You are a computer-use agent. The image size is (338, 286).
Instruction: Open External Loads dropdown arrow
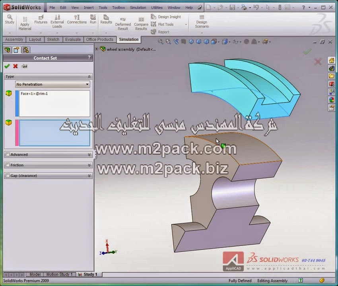coord(57,33)
